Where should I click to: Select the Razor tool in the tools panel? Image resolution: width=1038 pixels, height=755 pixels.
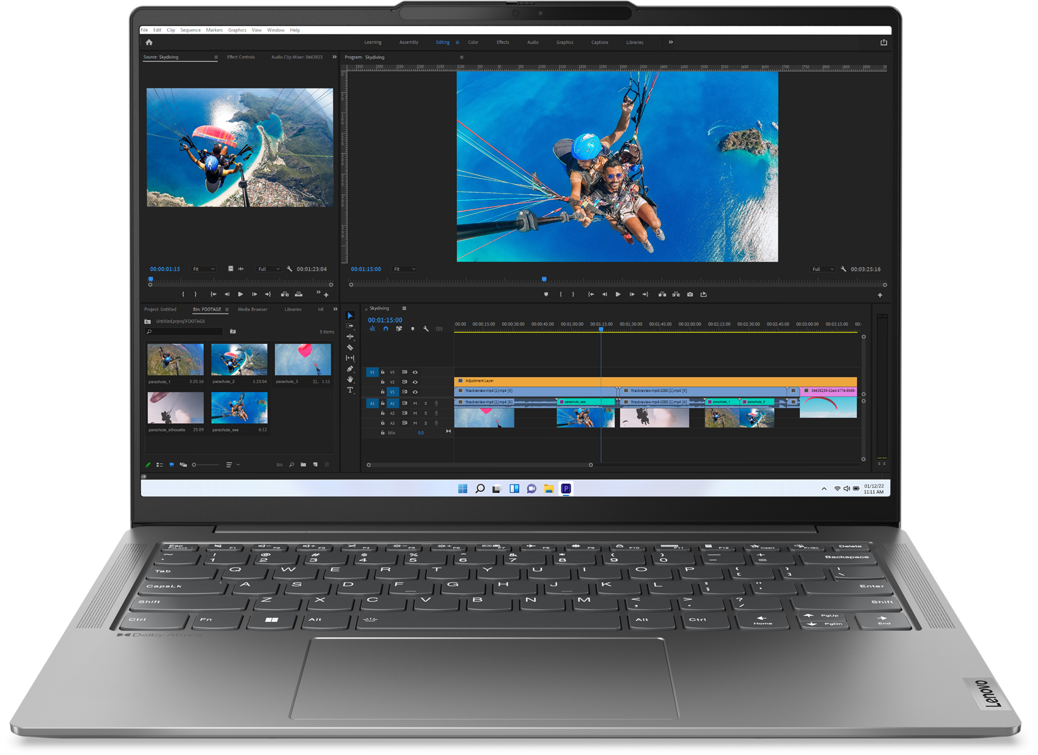coord(350,348)
